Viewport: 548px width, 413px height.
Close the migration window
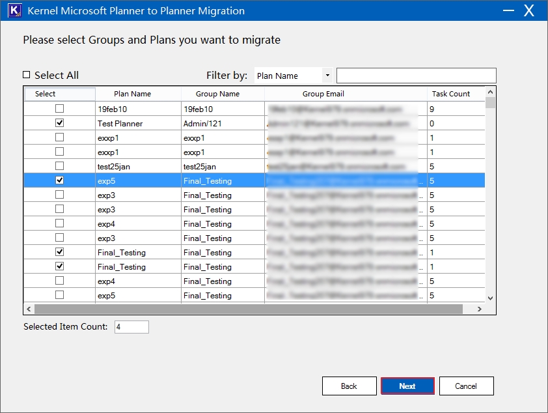(x=529, y=10)
